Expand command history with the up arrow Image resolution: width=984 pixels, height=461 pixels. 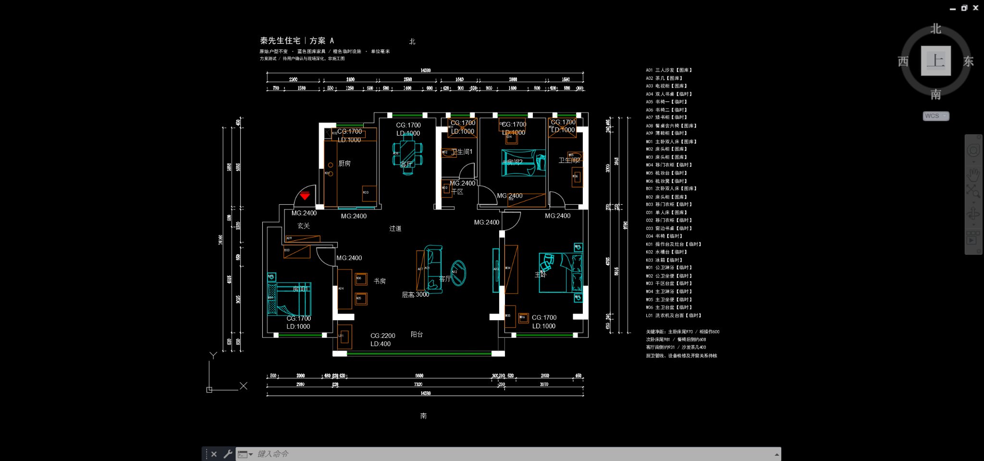776,454
